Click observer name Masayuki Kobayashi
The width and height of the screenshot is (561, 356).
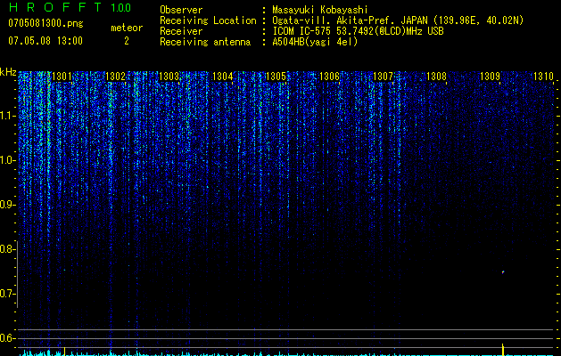click(320, 10)
